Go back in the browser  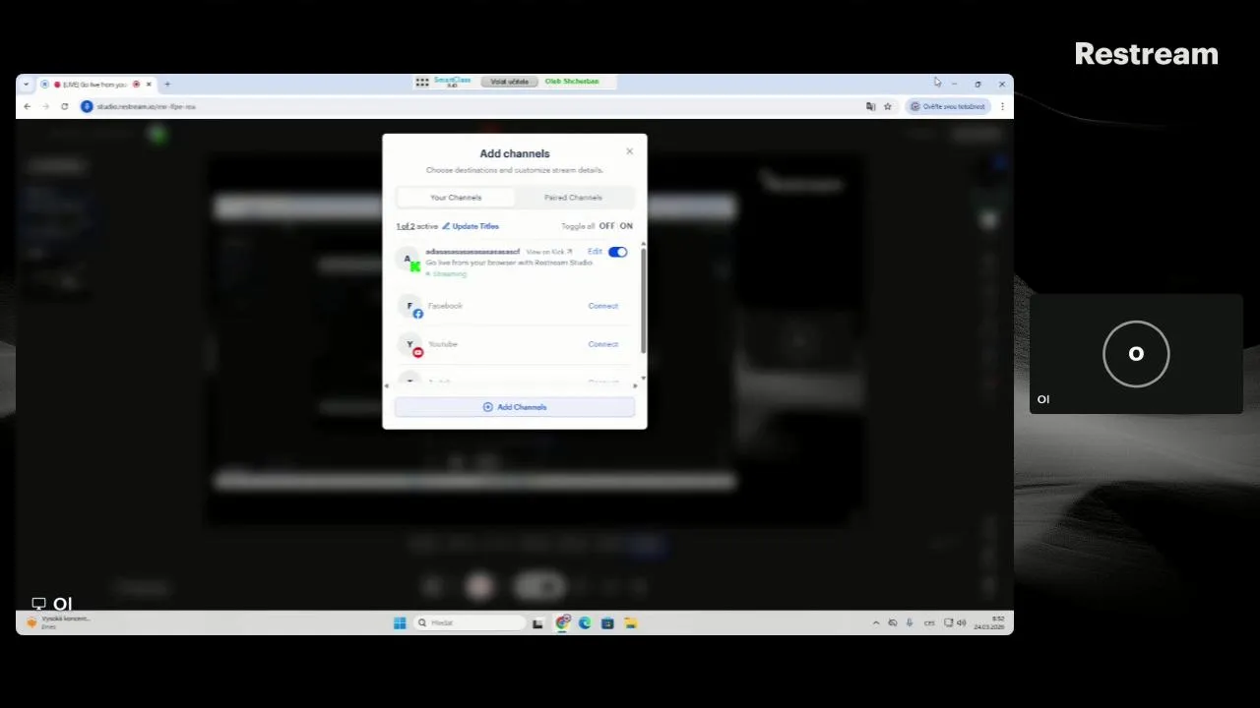point(28,106)
